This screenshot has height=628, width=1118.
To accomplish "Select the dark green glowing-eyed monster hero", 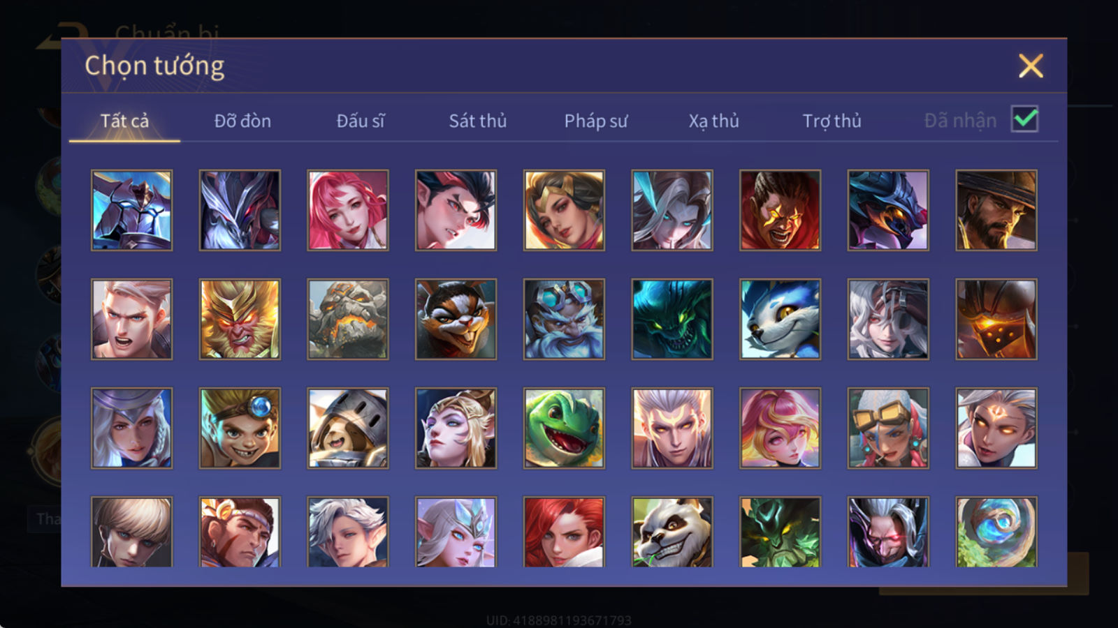I will [x=672, y=319].
